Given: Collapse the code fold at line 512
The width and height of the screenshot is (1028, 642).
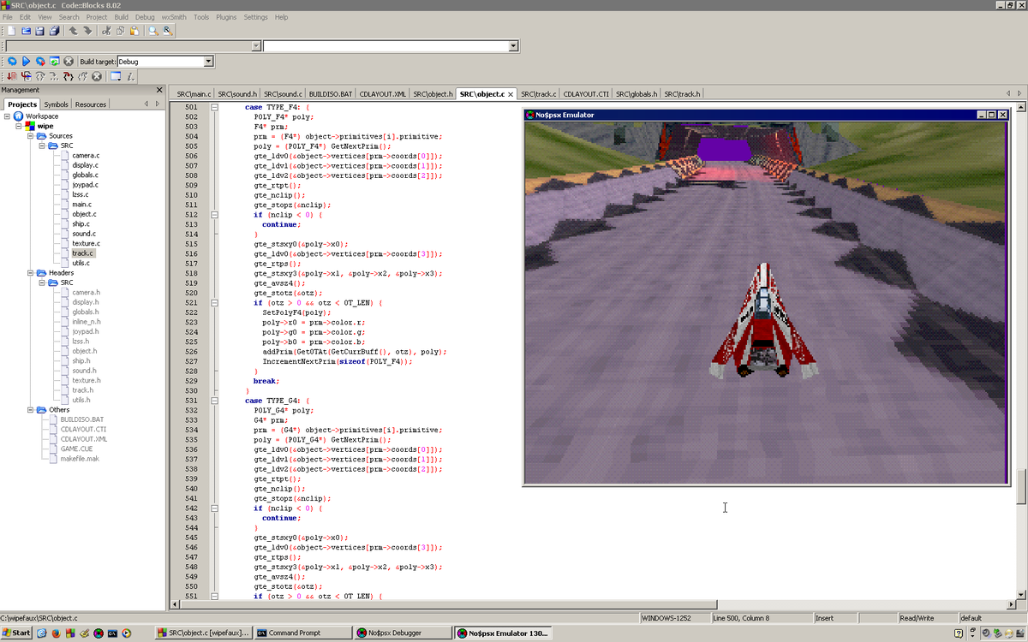Looking at the screenshot, I should [214, 215].
